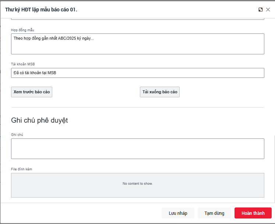Save draft with Lưu nháp button
This screenshot has width=275, height=224.
178,213
